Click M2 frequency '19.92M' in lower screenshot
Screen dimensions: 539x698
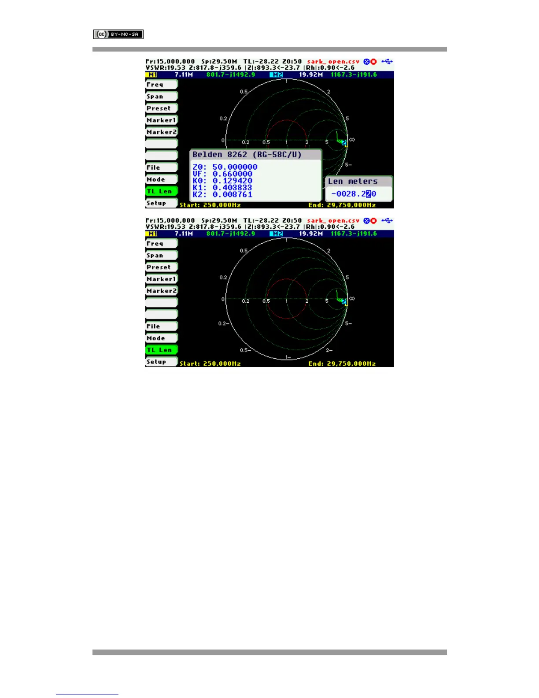[x=310, y=234]
